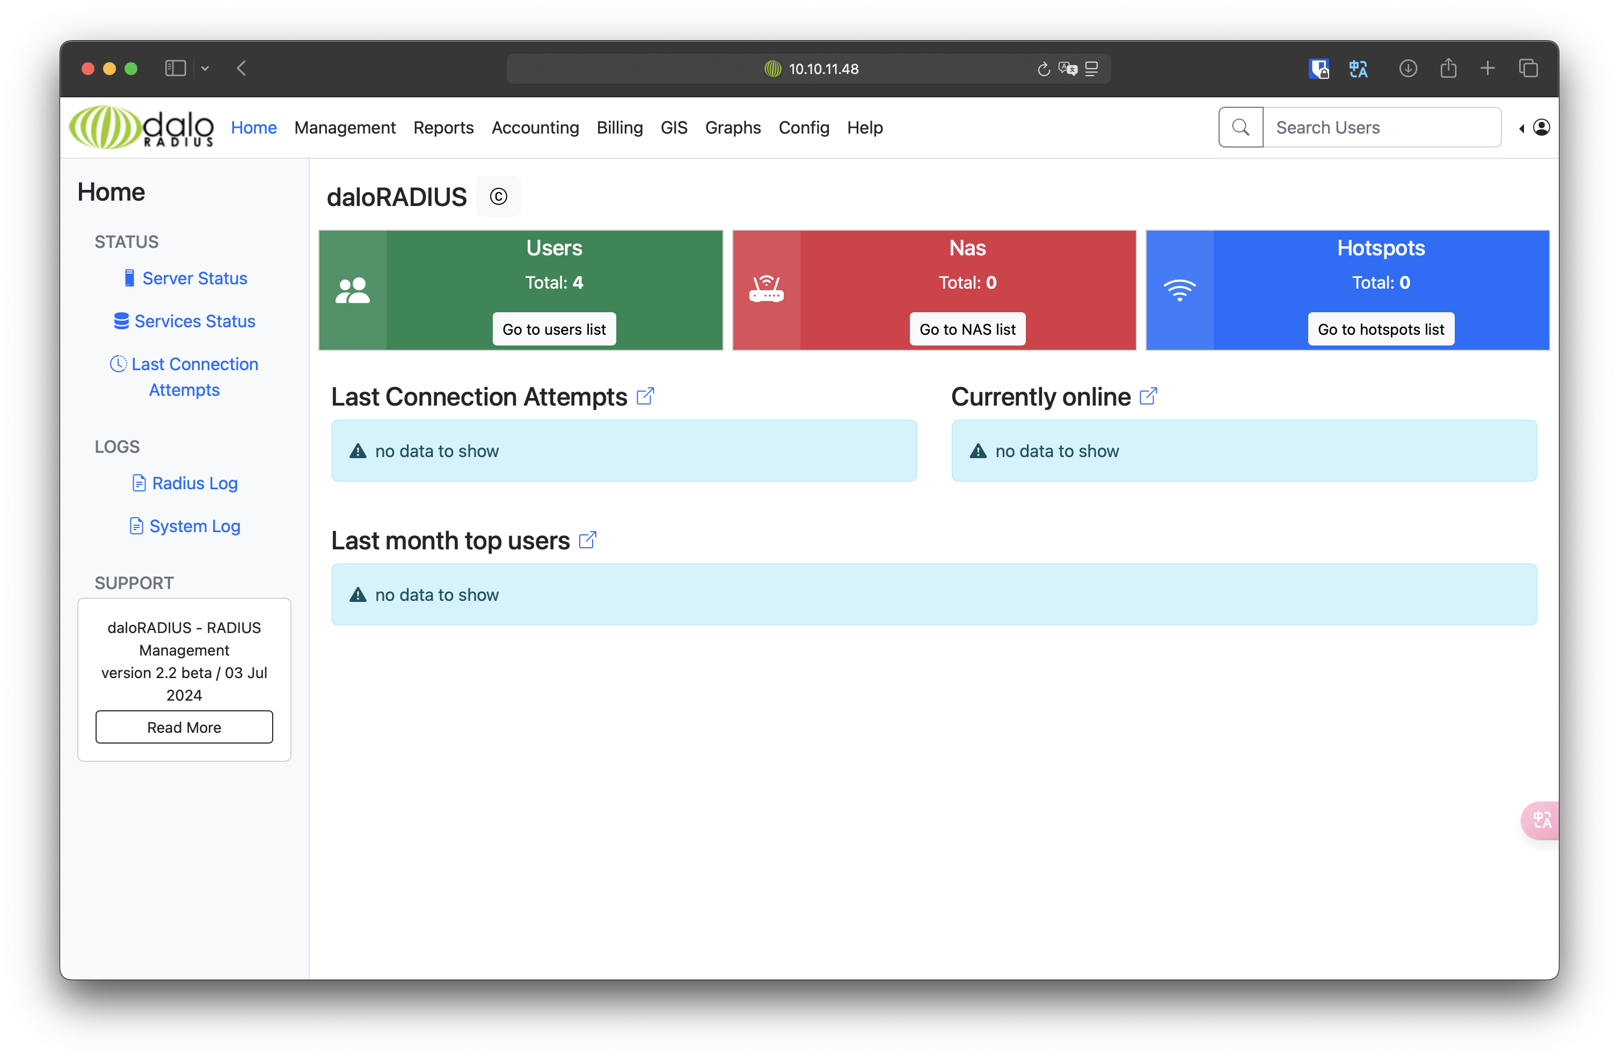Viewport: 1619px width, 1059px height.
Task: Open the Safari share menu
Action: 1448,68
